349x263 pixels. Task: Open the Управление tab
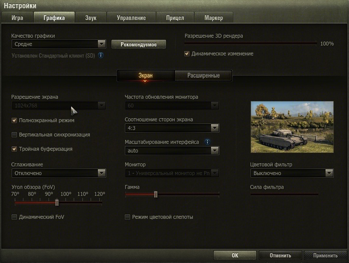(131, 18)
